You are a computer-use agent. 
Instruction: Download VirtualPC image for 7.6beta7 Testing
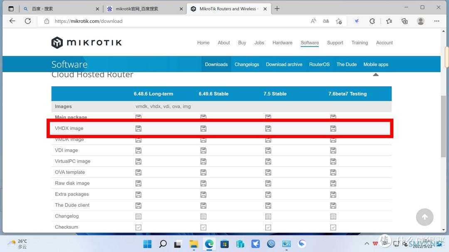(333, 162)
